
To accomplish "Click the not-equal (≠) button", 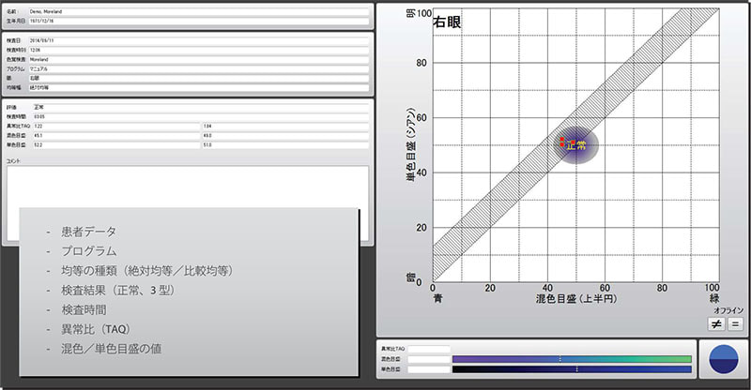I will (715, 323).
